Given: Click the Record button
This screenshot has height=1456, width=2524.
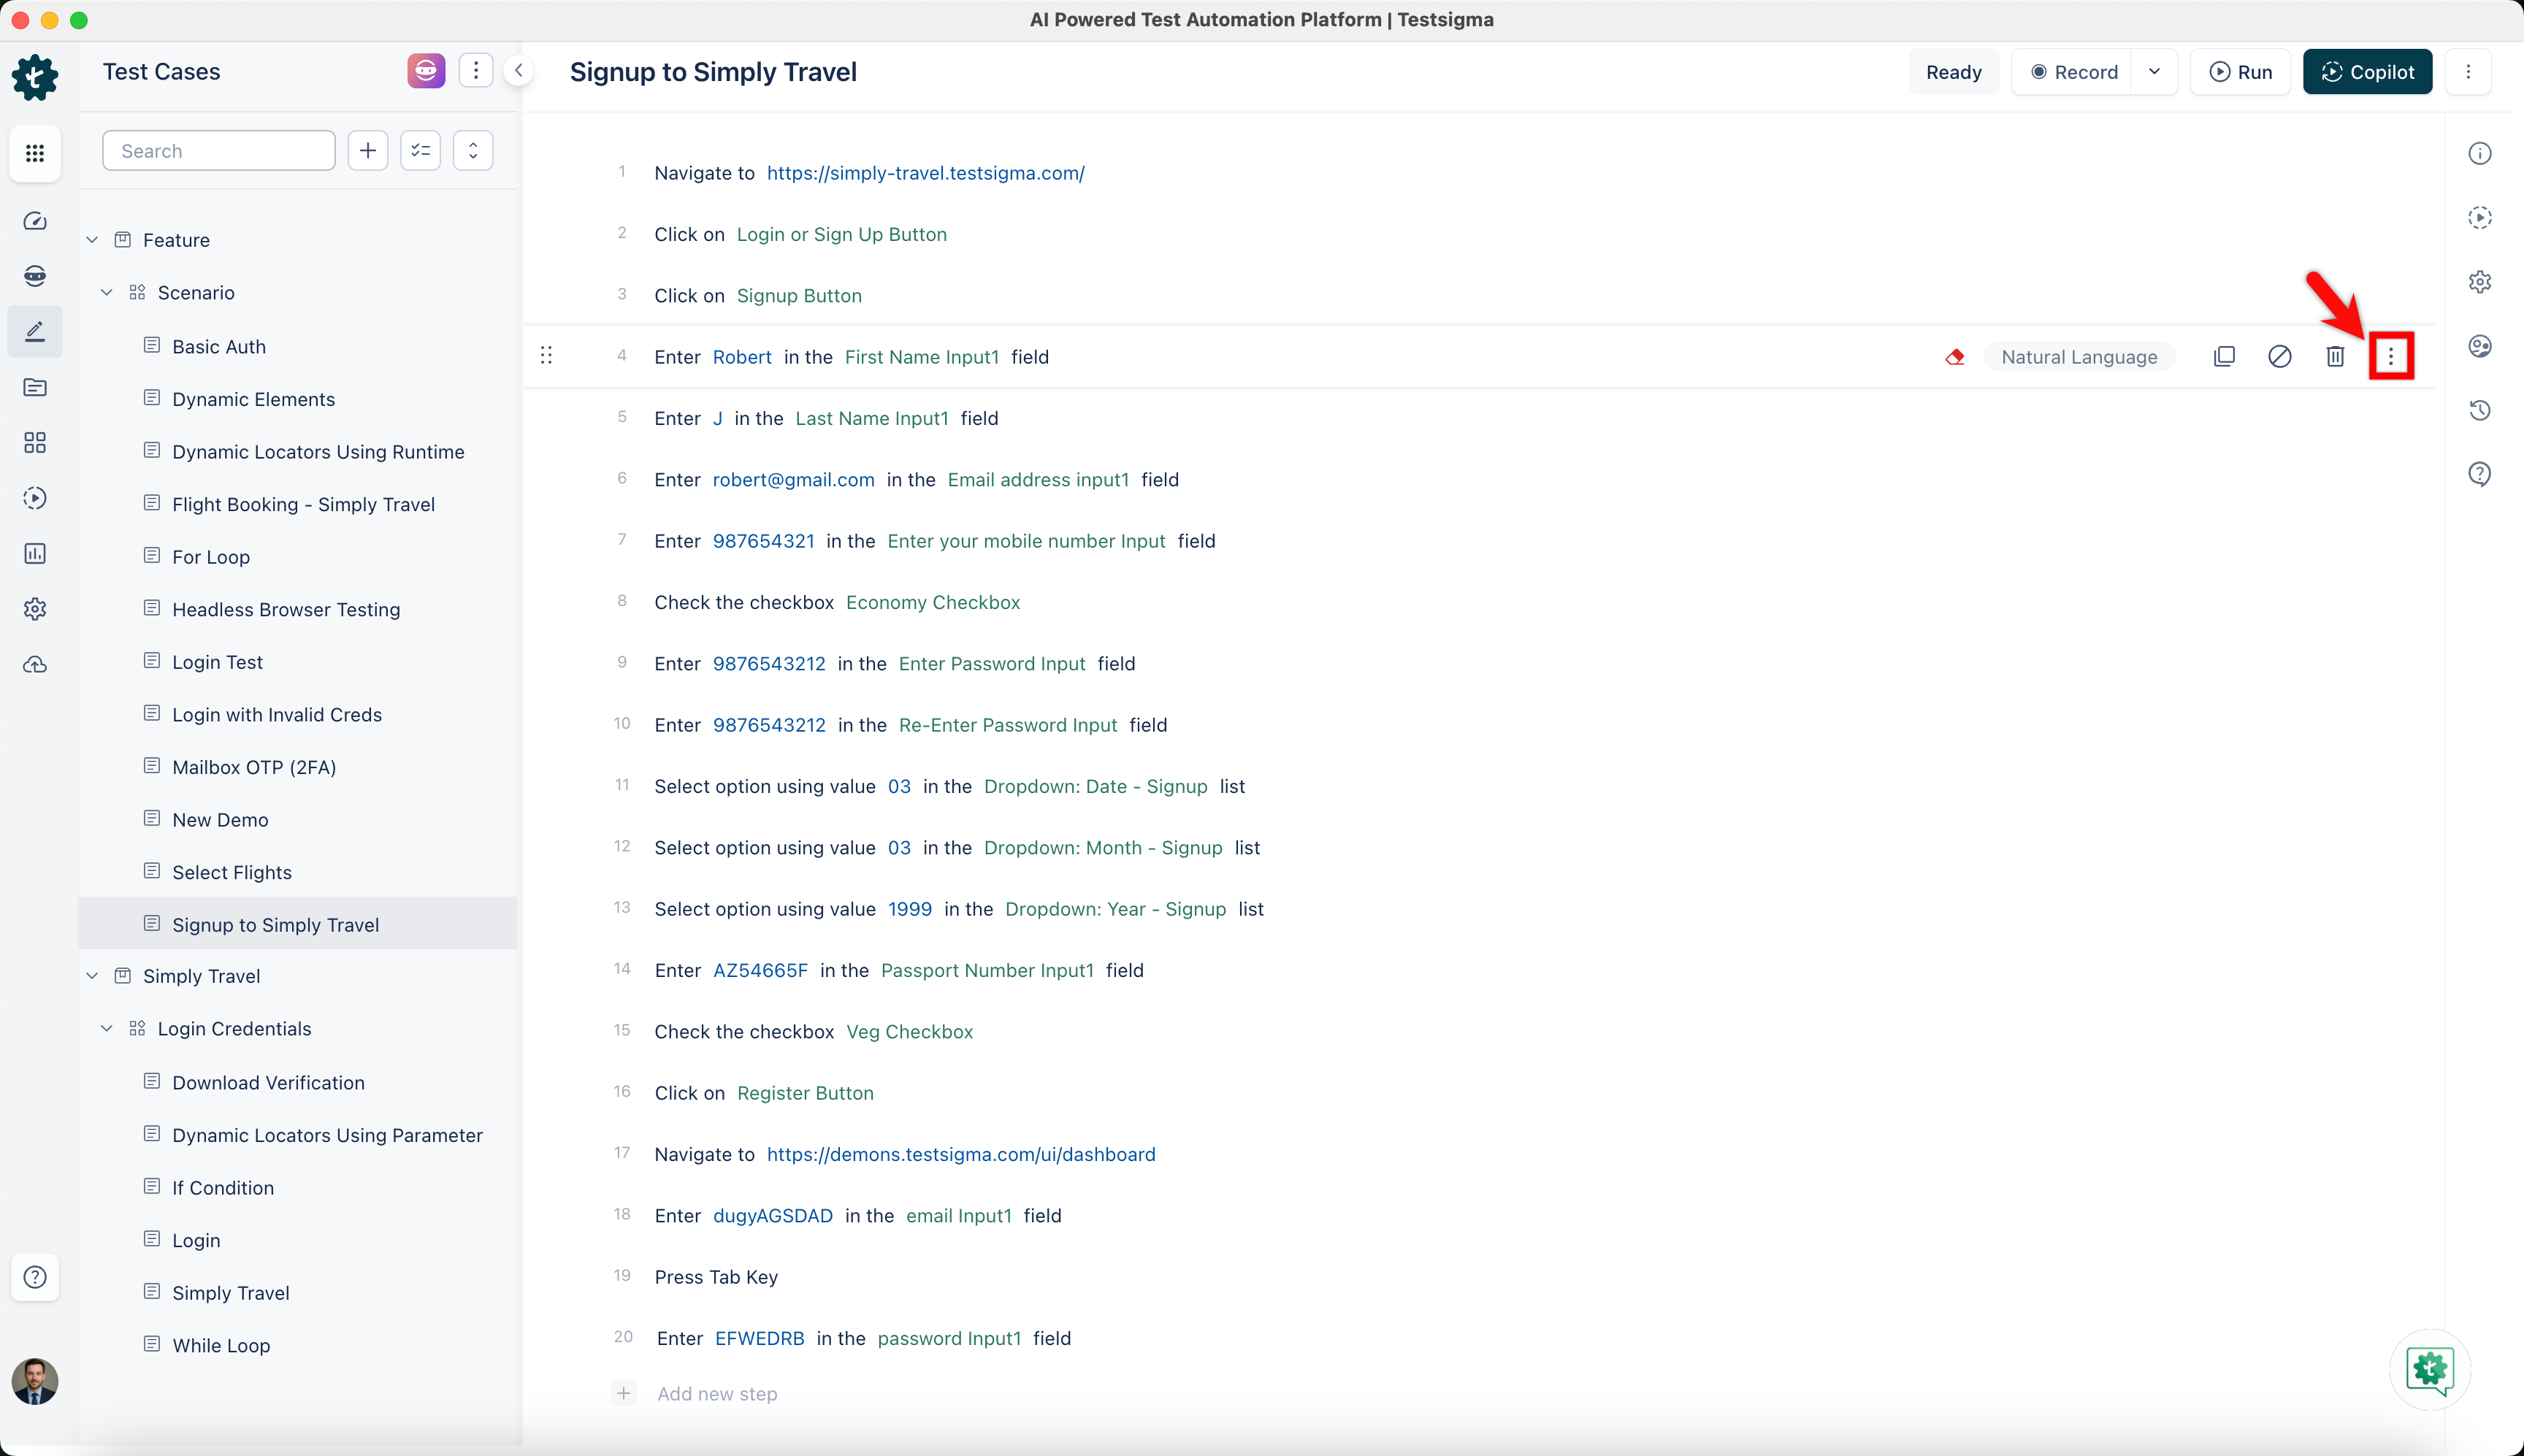Looking at the screenshot, I should (2073, 72).
